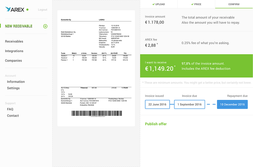Click the invoice issued date 22 June 2016
This screenshot has width=253, height=167.
[x=157, y=105]
